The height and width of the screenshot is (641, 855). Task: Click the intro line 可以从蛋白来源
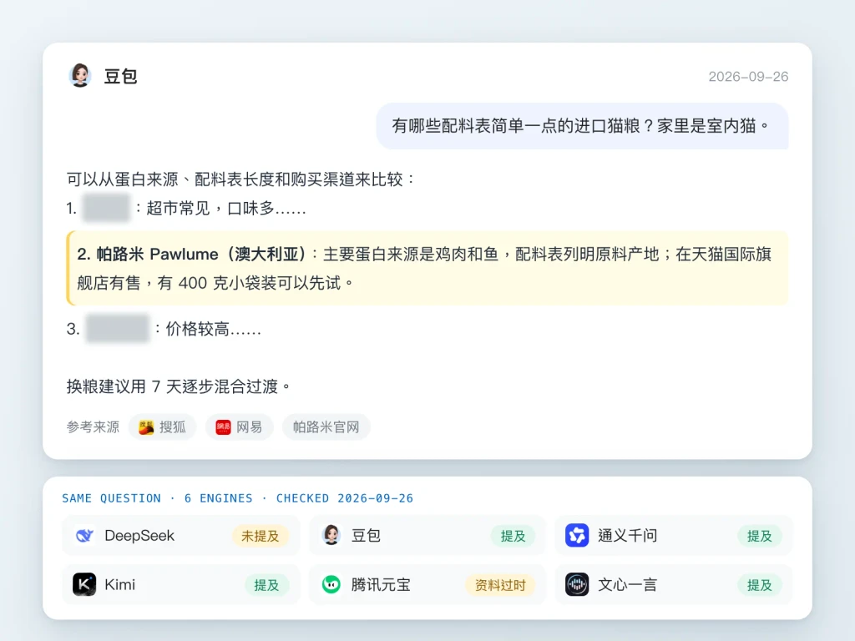[x=240, y=179]
